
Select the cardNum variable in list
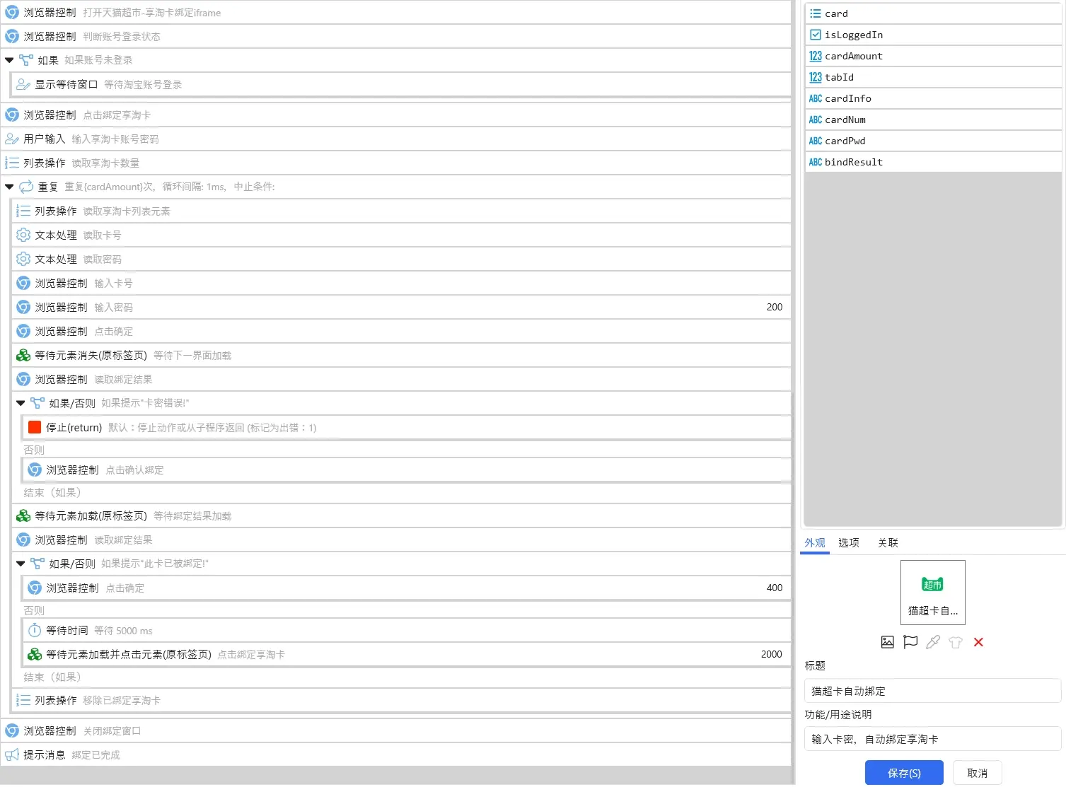[845, 119]
